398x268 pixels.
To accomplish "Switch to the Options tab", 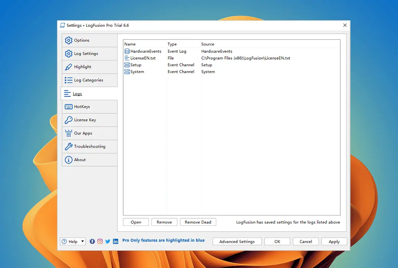I will [90, 40].
